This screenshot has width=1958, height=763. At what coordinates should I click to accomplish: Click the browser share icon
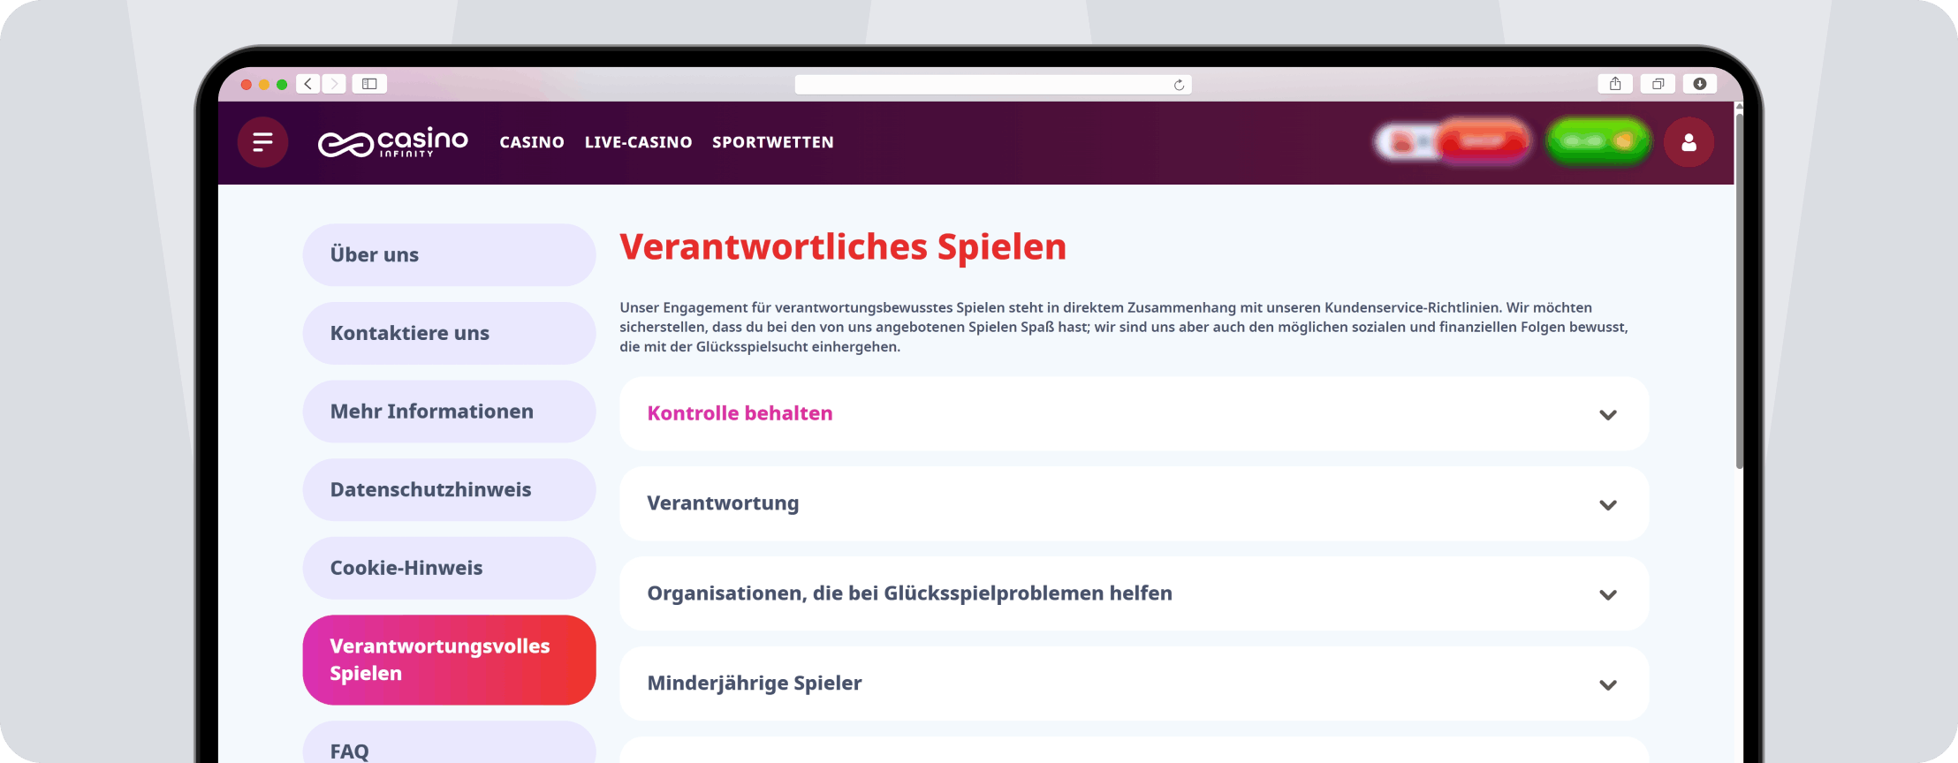1615,84
